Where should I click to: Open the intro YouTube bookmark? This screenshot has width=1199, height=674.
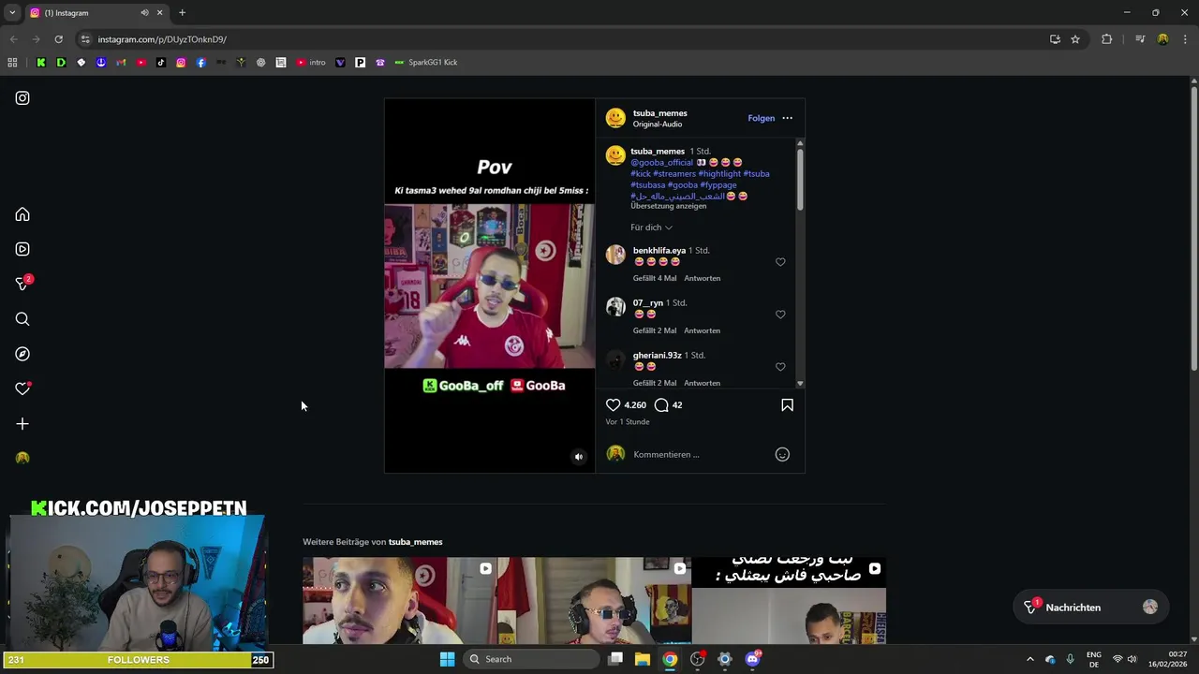(x=311, y=63)
